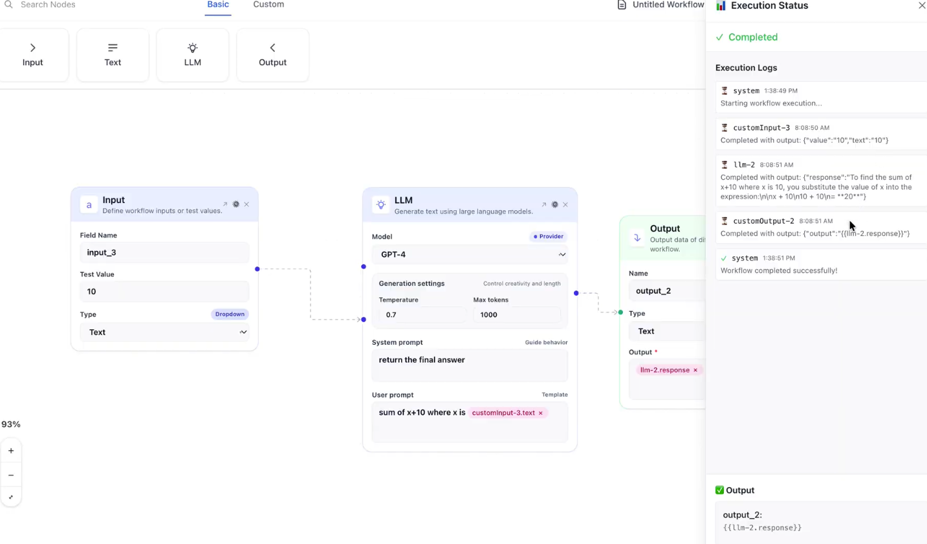Open the Model dropdown showing GPT-4
Image resolution: width=927 pixels, height=544 pixels.
470,255
